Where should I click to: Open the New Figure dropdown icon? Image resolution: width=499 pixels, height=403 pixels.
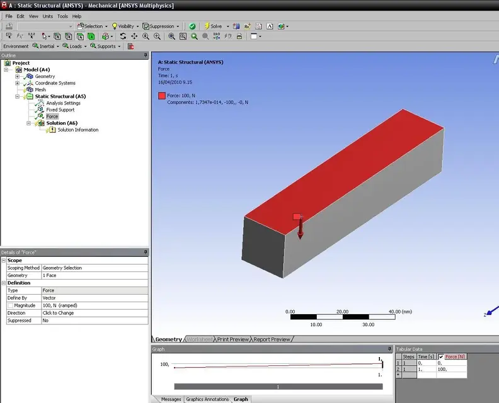click(x=283, y=26)
